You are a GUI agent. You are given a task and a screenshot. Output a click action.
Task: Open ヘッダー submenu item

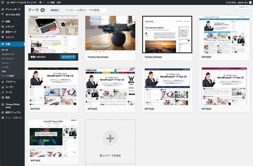pyautogui.click(x=6, y=67)
